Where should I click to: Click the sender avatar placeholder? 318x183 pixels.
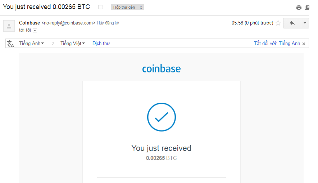[x=9, y=26]
